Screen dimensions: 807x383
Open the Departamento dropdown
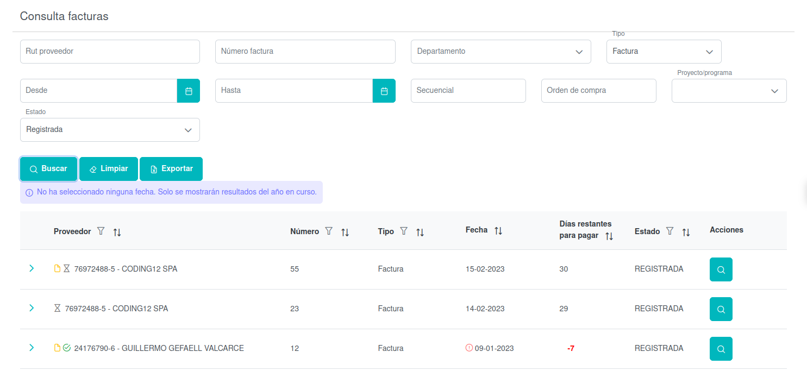[501, 52]
